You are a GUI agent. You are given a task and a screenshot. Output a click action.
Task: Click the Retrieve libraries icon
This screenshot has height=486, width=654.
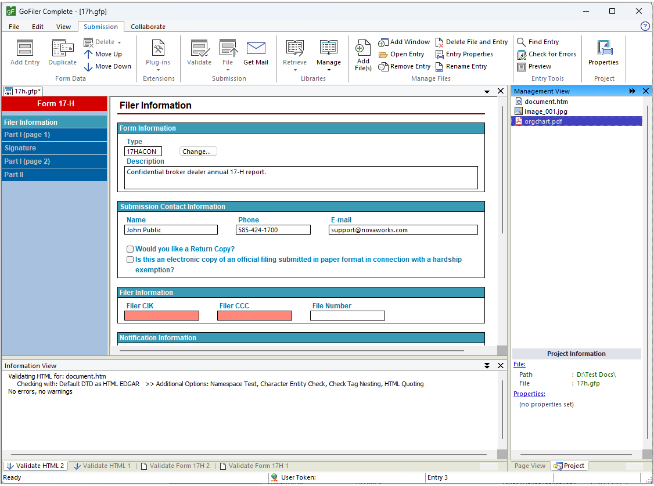point(295,48)
